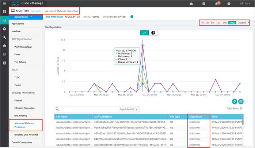
Task: Open the Administration people icon in sidebar
Action: (4, 55)
